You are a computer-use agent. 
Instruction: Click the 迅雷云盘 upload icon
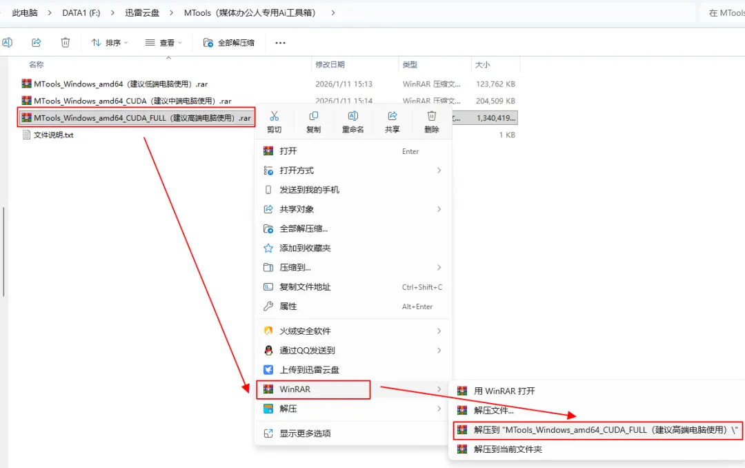pos(268,370)
